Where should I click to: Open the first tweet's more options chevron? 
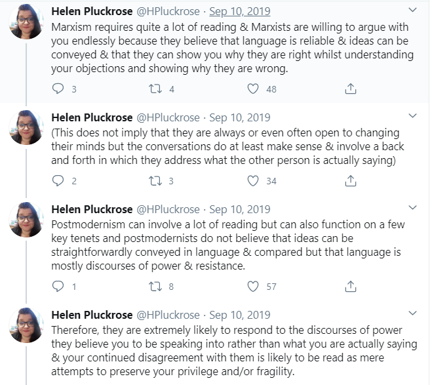pyautogui.click(x=412, y=11)
